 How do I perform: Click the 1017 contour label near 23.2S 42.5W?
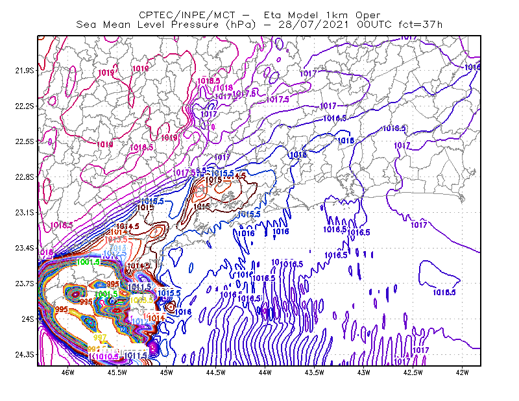coord(418,225)
